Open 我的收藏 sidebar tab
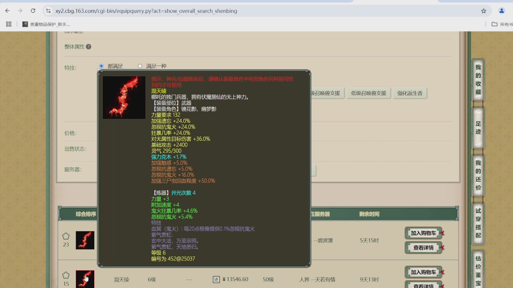 [478, 80]
